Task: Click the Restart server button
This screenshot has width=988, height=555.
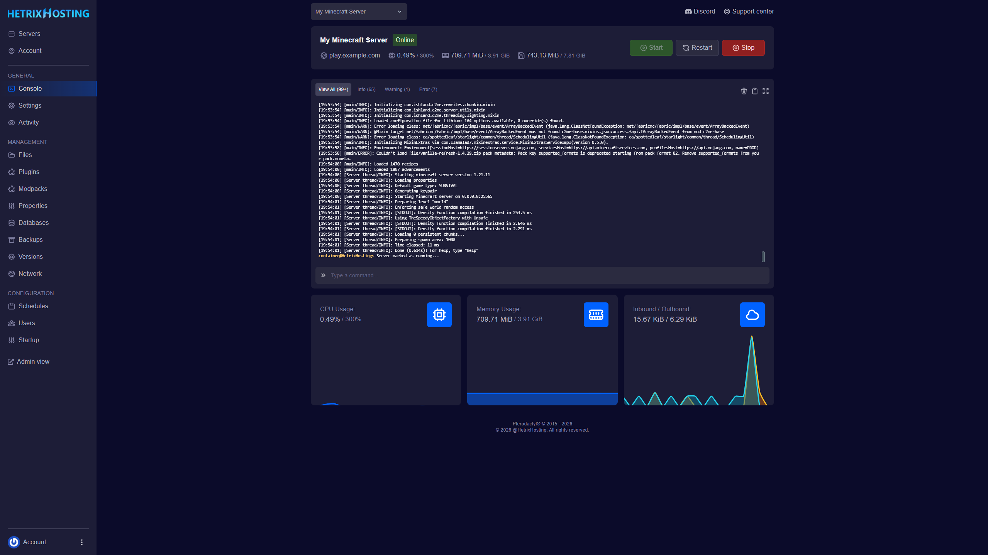Action: 697,48
